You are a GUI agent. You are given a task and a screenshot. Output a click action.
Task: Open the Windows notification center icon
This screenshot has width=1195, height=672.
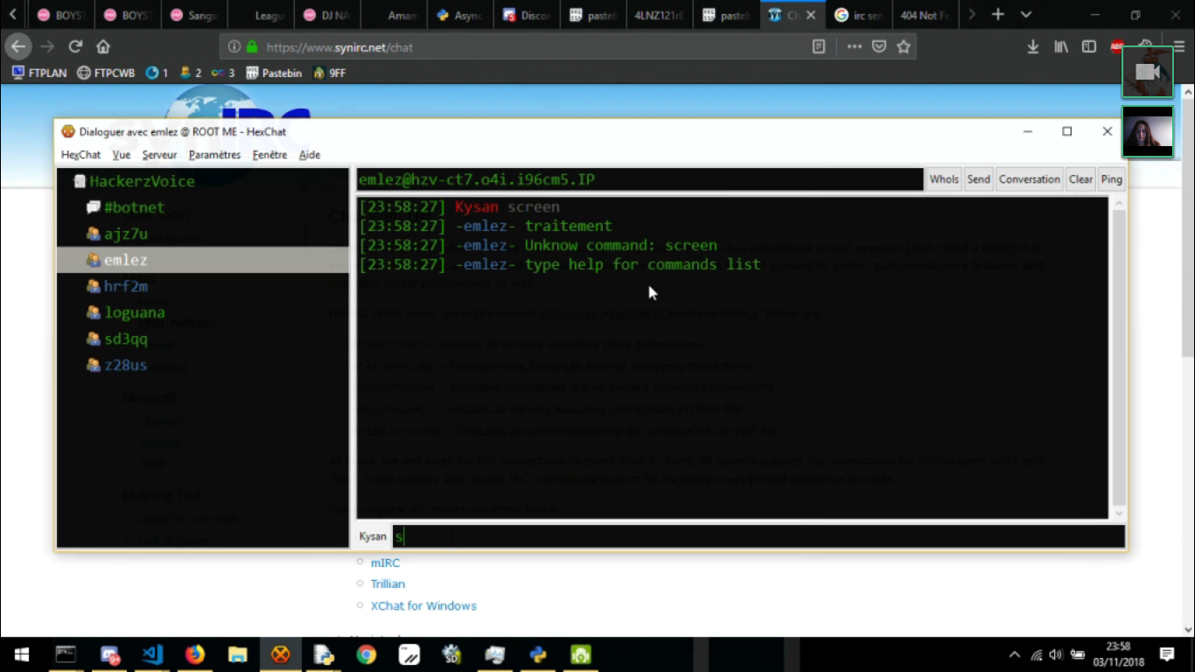(1167, 654)
